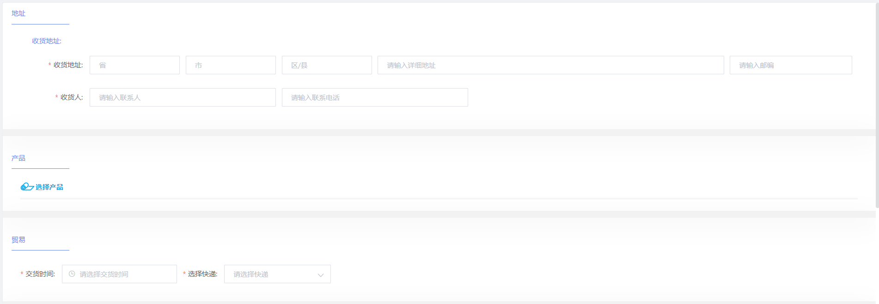The height and width of the screenshot is (304, 879).
Task: Click the blue 收货地址: subheading
Action: [47, 41]
